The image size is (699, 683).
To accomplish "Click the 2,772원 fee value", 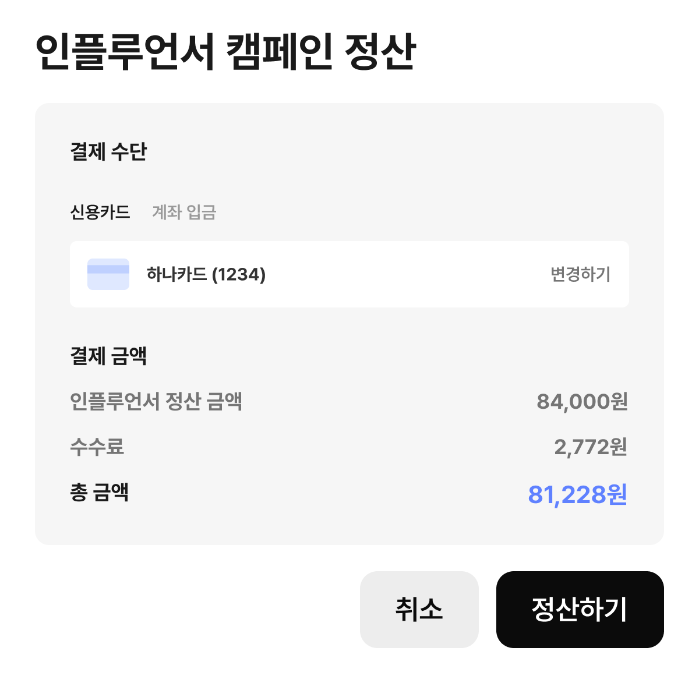I will point(590,447).
